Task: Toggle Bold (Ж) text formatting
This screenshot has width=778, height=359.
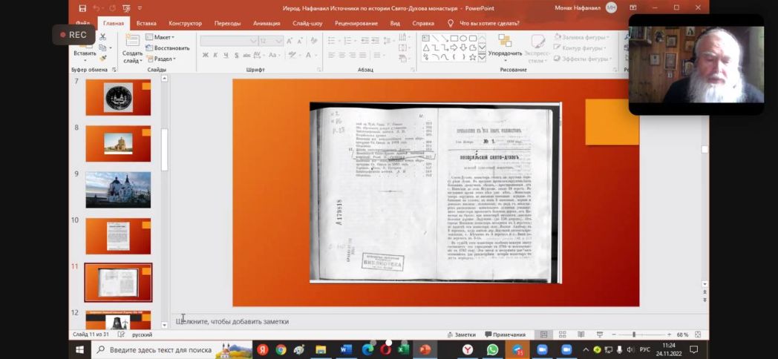Action: click(x=206, y=55)
